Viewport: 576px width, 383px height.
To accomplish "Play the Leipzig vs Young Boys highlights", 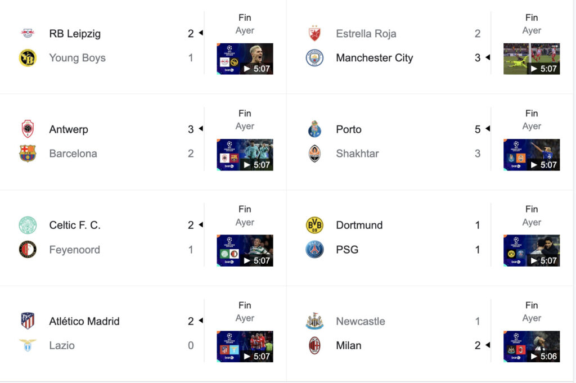I will click(245, 58).
